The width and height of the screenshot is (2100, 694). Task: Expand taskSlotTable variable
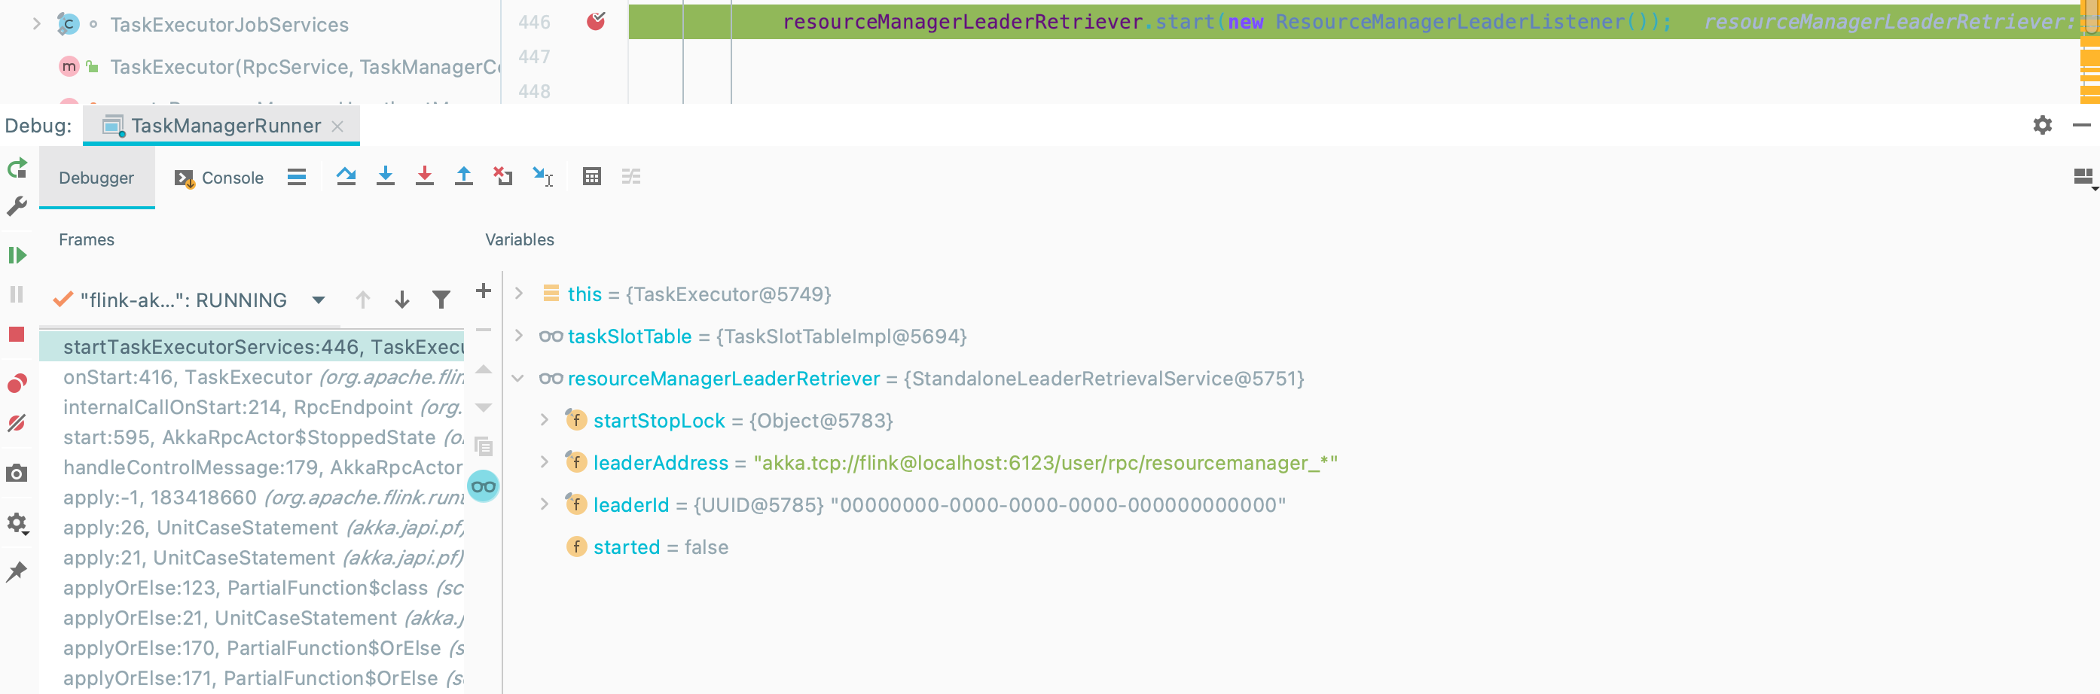point(518,336)
